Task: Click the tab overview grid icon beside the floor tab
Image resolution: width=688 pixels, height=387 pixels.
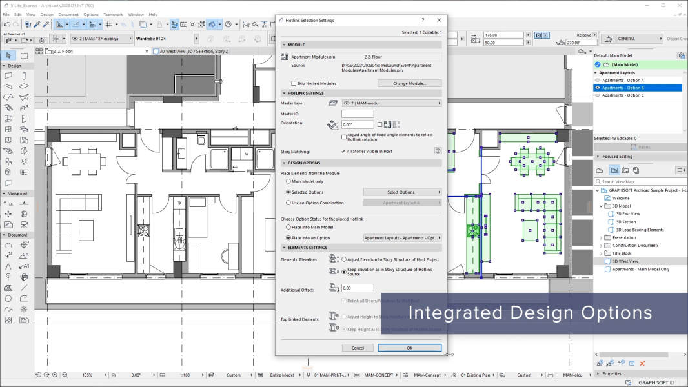Action: coord(39,52)
